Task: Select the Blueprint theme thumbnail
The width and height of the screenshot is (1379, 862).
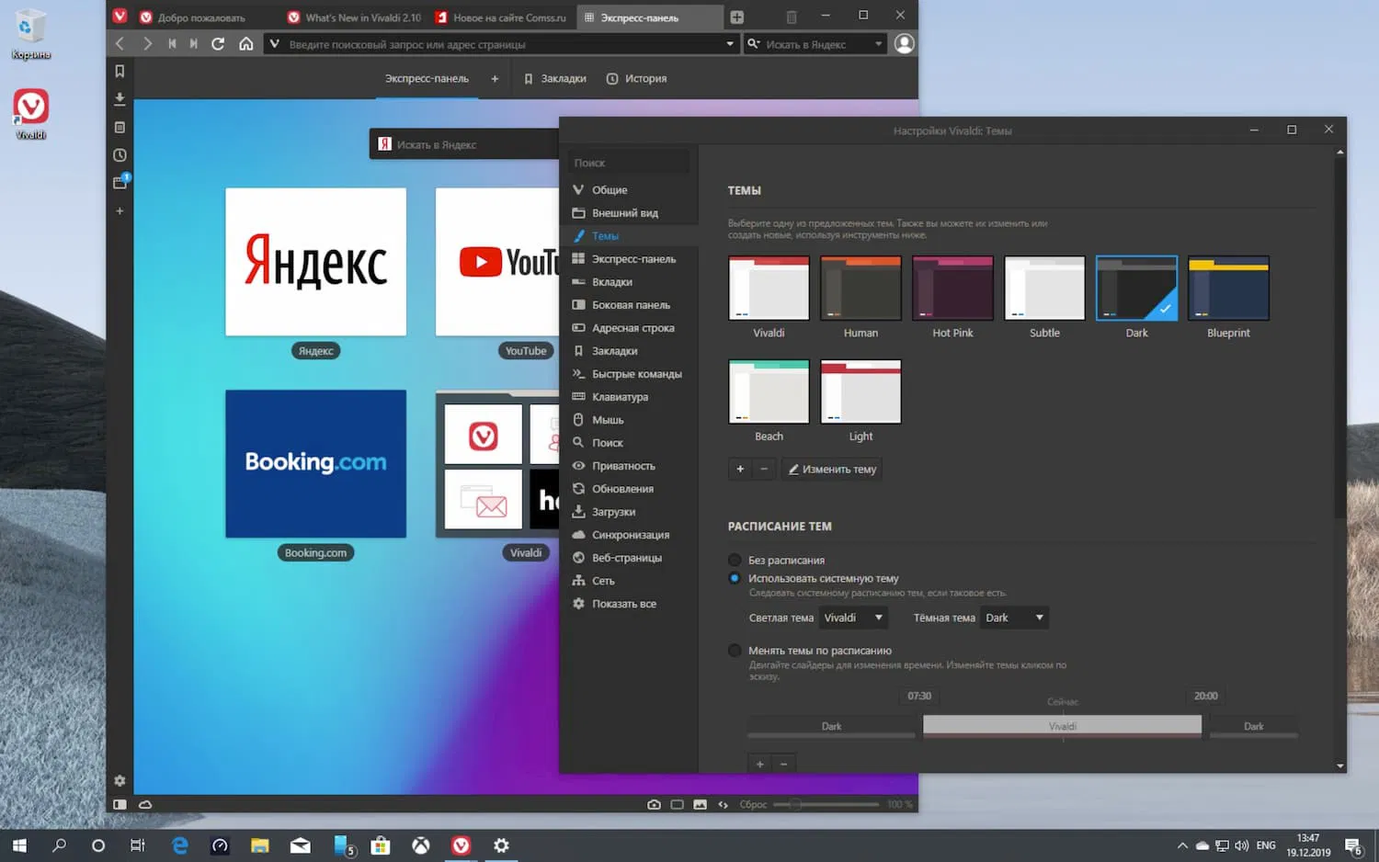Action: pos(1228,288)
